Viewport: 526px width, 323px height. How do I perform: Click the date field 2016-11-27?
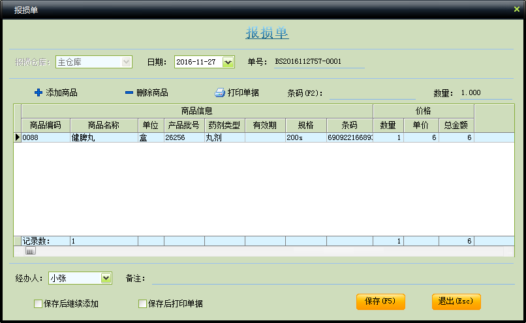pos(198,62)
